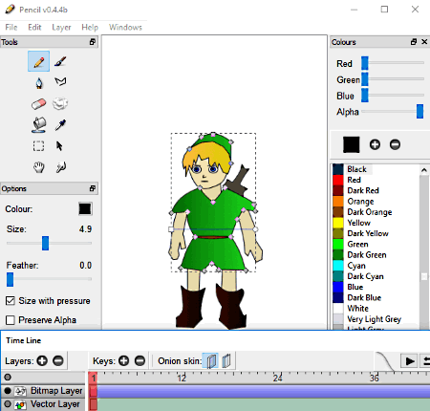Screen dimensions: 430x411
Task: Select the Hand tool
Action: tap(39, 167)
